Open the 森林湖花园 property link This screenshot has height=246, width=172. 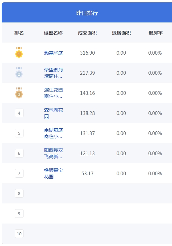coord(53,113)
